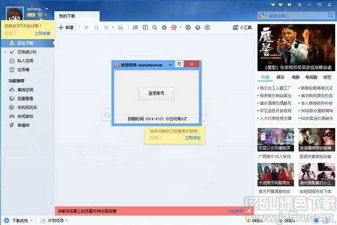Open headline starting with 90后胖女
Screen dimensions: 337x225
click(x=316, y=111)
